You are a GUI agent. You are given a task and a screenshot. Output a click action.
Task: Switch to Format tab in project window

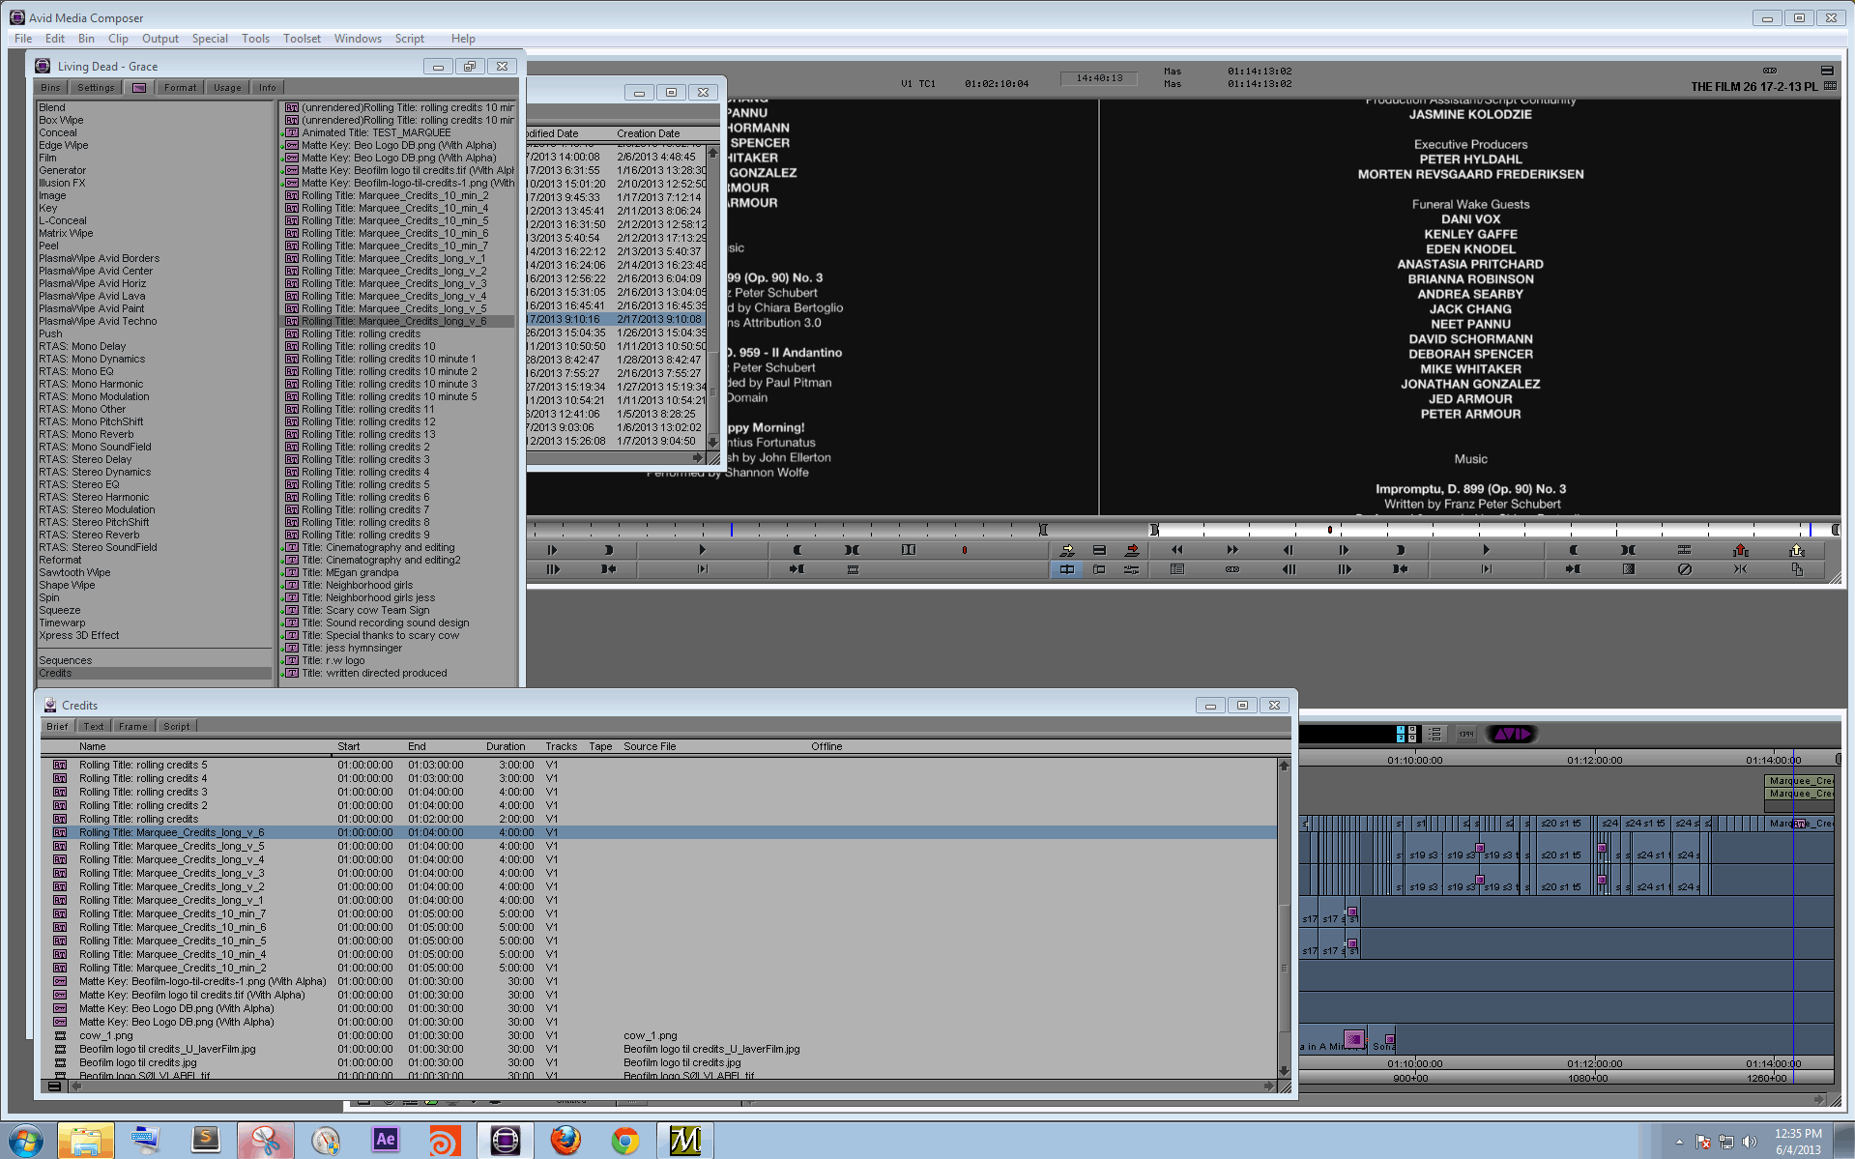tap(180, 88)
